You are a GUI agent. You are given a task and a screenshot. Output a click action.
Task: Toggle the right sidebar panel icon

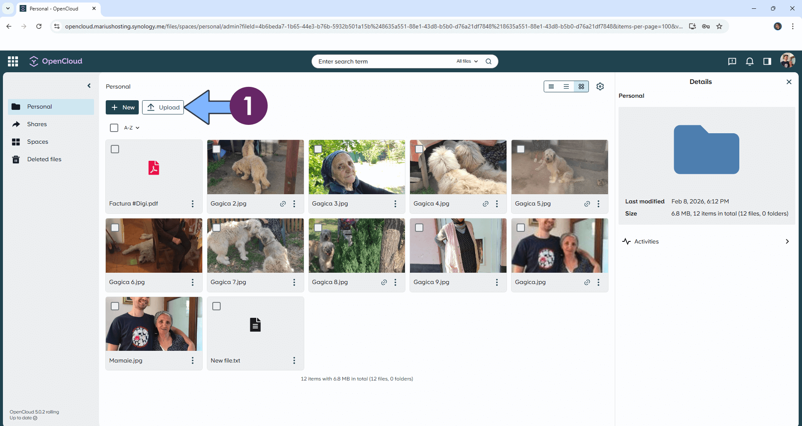point(767,61)
